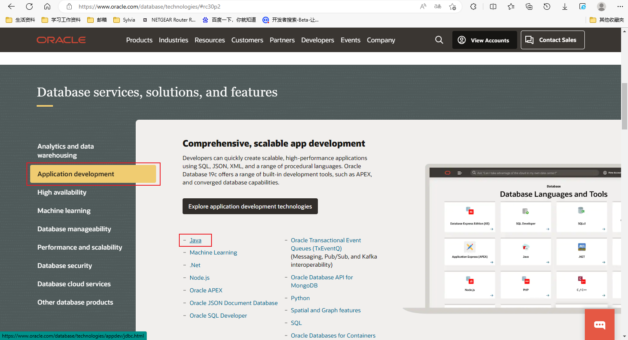This screenshot has height=340, width=628.
Task: Open the red chat bubble widget
Action: coord(599,325)
